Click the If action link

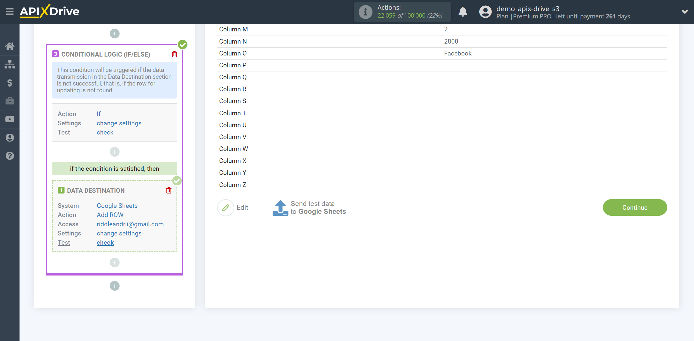pos(99,114)
